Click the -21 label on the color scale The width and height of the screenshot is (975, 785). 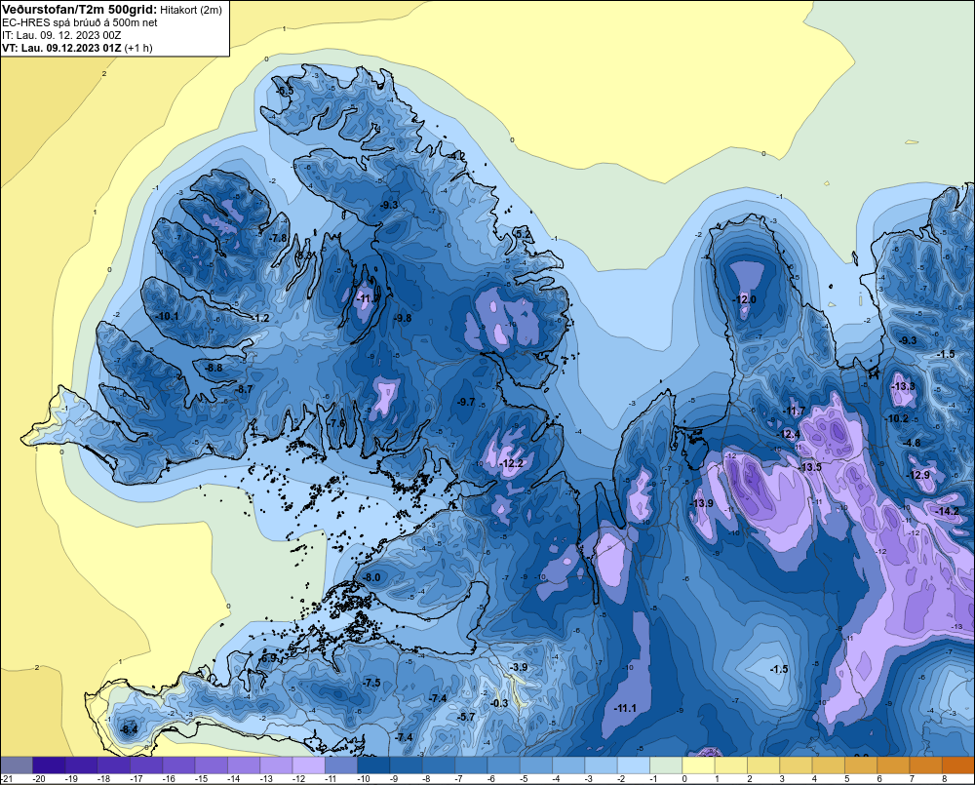(7, 779)
